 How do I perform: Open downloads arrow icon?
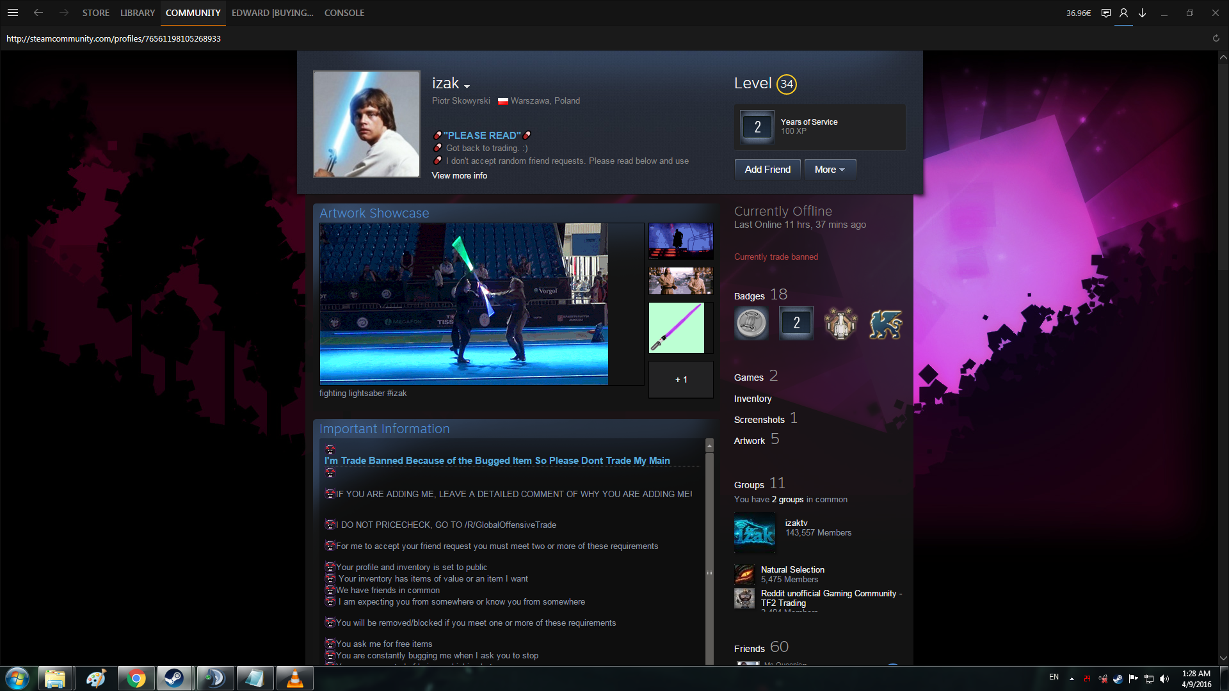[1142, 13]
